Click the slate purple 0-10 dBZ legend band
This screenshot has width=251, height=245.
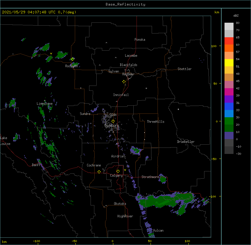coord(229,136)
